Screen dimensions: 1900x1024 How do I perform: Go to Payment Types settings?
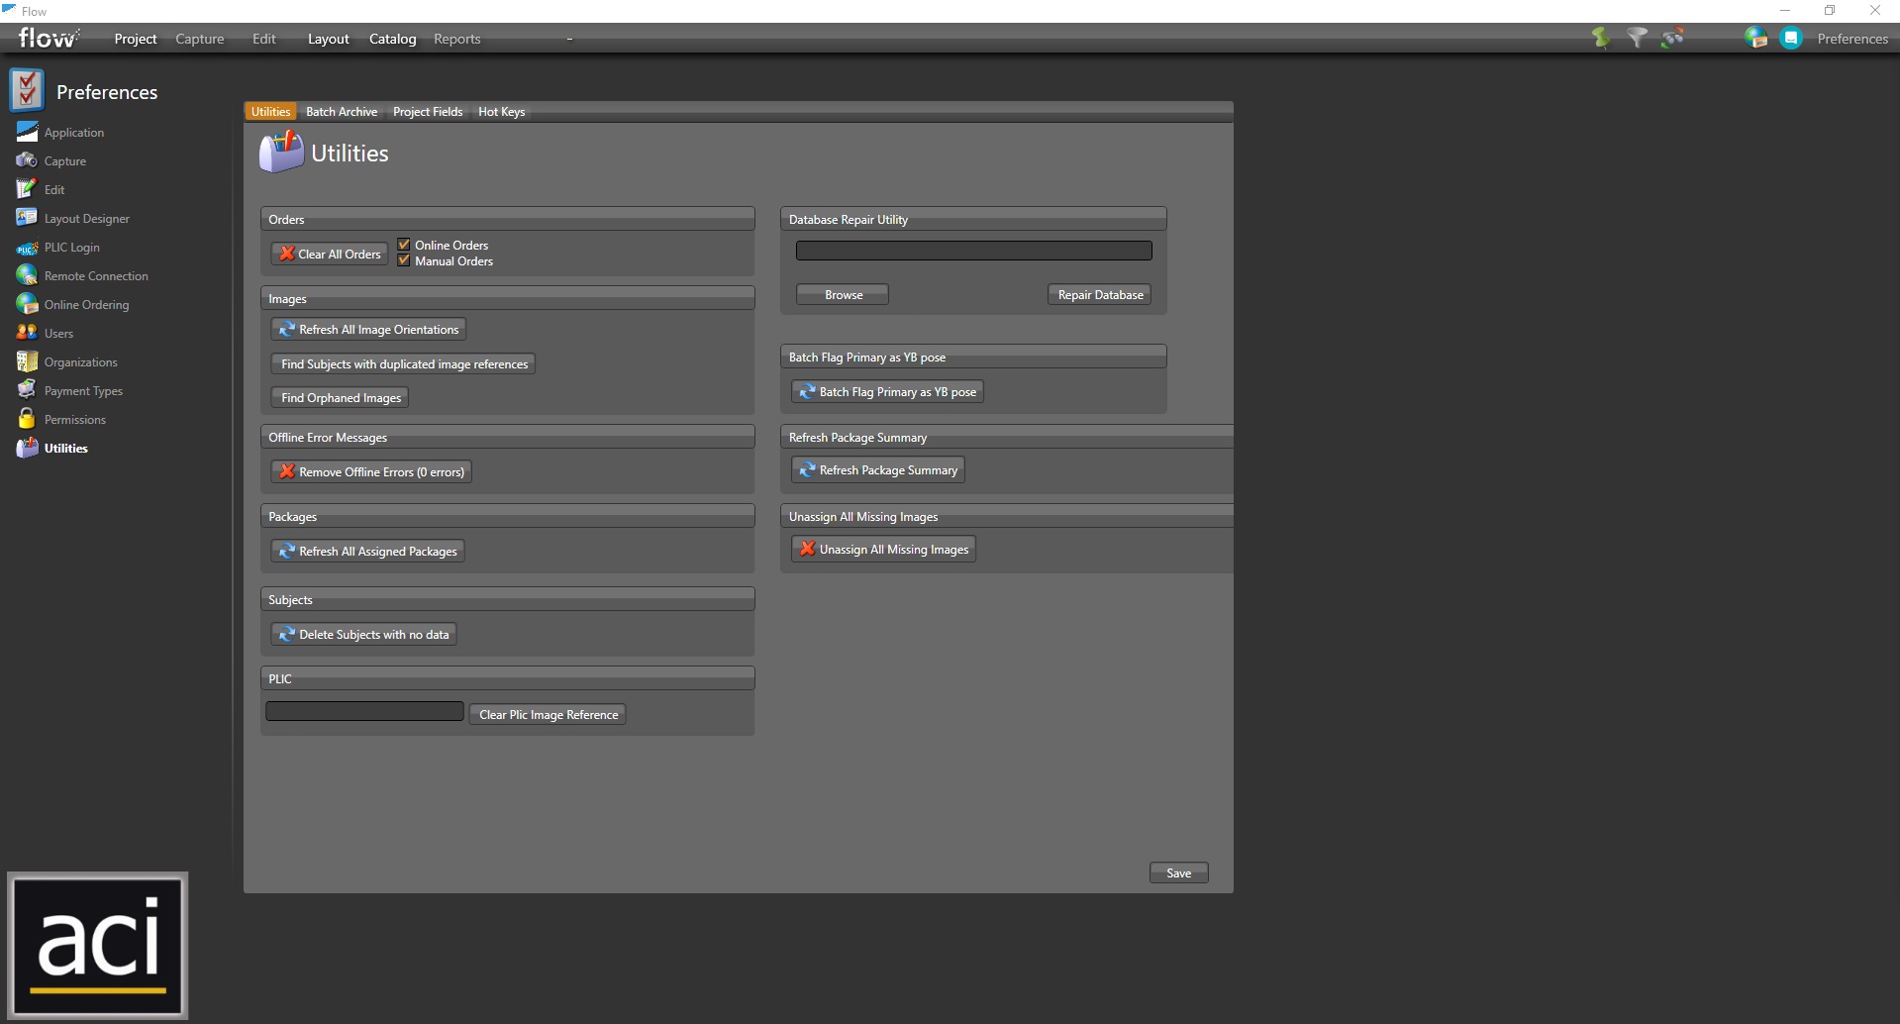tap(83, 391)
